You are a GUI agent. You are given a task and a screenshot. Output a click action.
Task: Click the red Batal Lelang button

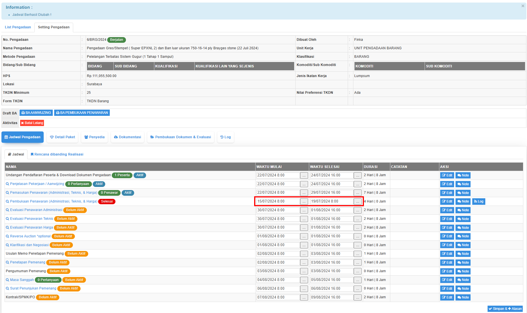32,123
